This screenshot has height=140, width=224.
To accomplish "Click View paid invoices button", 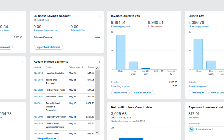I will (x=46, y=138).
